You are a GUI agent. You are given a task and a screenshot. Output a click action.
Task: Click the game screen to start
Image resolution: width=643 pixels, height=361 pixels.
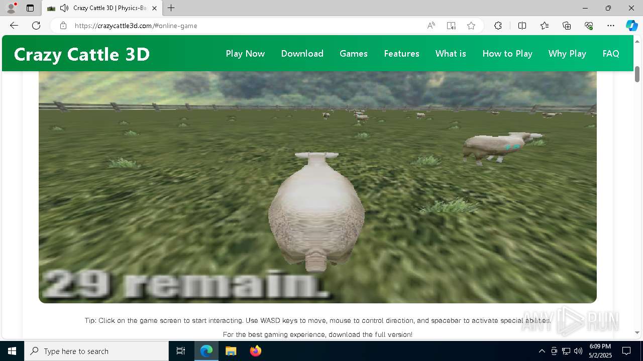point(317,187)
